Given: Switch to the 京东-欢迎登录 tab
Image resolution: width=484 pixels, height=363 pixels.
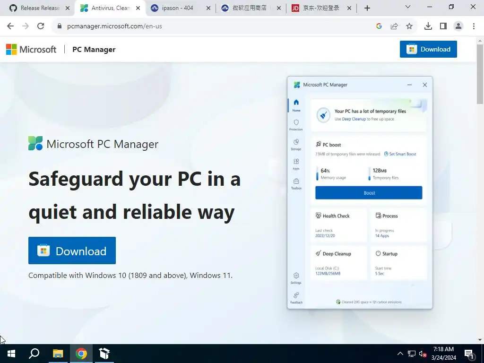Looking at the screenshot, I should coord(321,8).
